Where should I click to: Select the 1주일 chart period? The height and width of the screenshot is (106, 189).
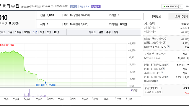click(x=18, y=32)
